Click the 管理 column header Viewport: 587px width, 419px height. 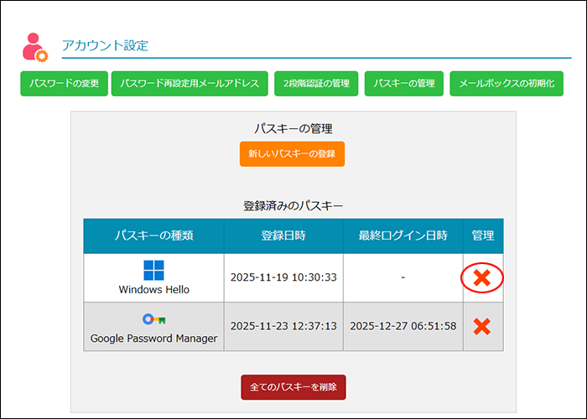[x=483, y=235]
